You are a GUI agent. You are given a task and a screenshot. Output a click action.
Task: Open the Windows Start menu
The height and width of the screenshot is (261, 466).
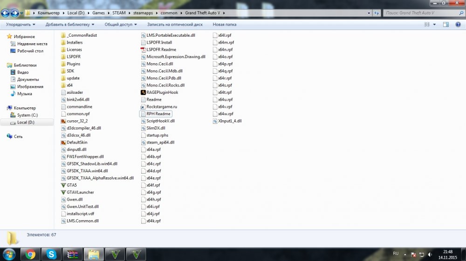pos(9,254)
